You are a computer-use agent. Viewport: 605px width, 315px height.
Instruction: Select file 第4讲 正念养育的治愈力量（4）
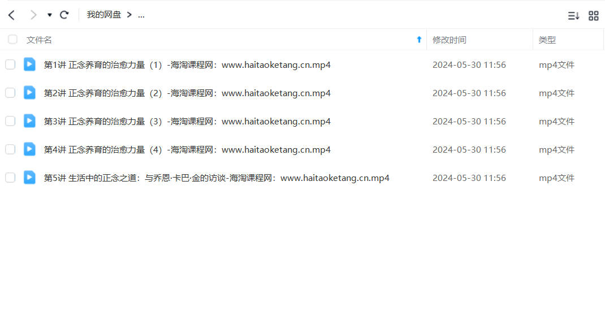point(187,149)
